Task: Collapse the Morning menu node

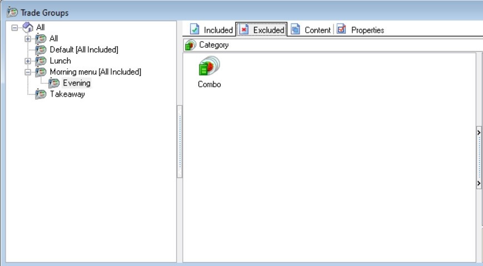Action: [x=28, y=72]
